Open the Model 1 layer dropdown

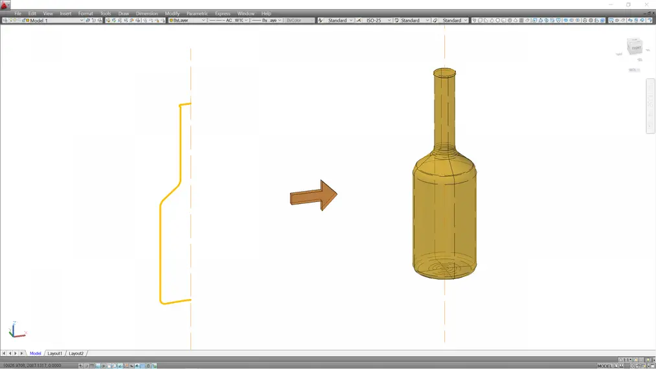click(82, 21)
